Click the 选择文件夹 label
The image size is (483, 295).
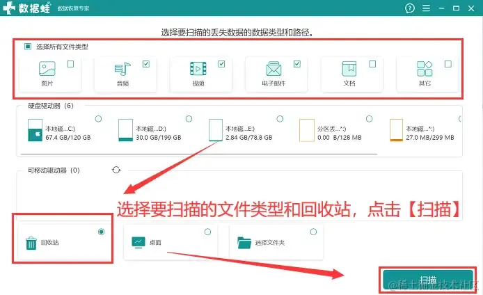click(270, 243)
